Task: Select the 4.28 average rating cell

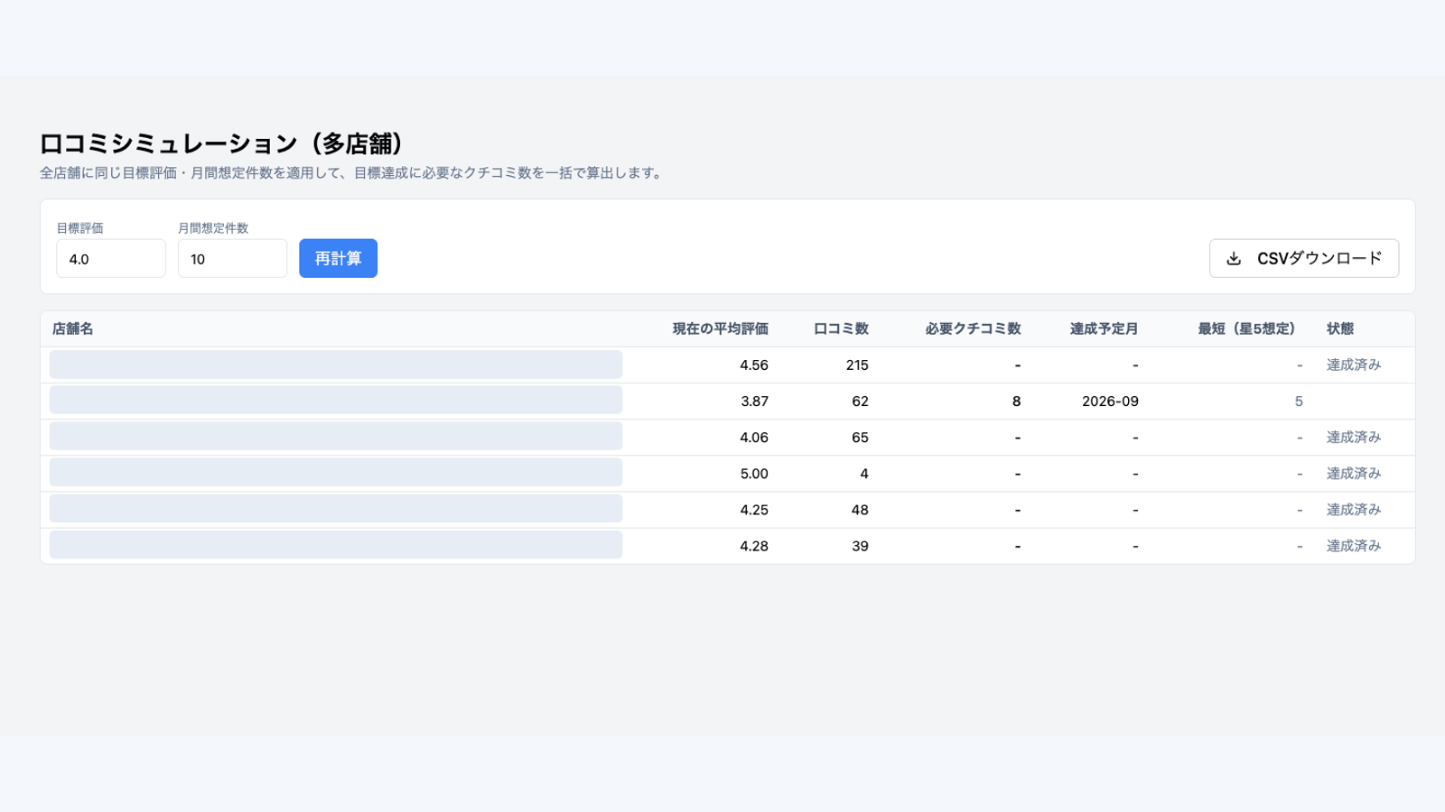Action: (x=753, y=546)
